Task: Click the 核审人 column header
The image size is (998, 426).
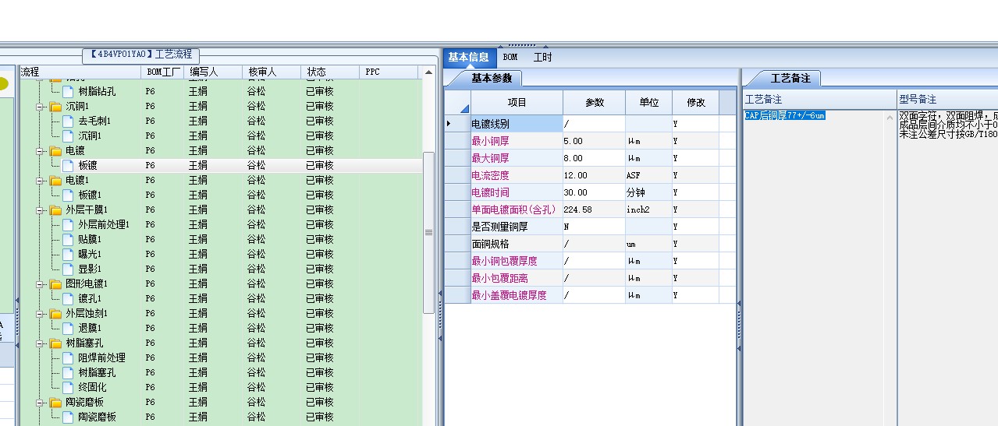Action: pos(272,72)
